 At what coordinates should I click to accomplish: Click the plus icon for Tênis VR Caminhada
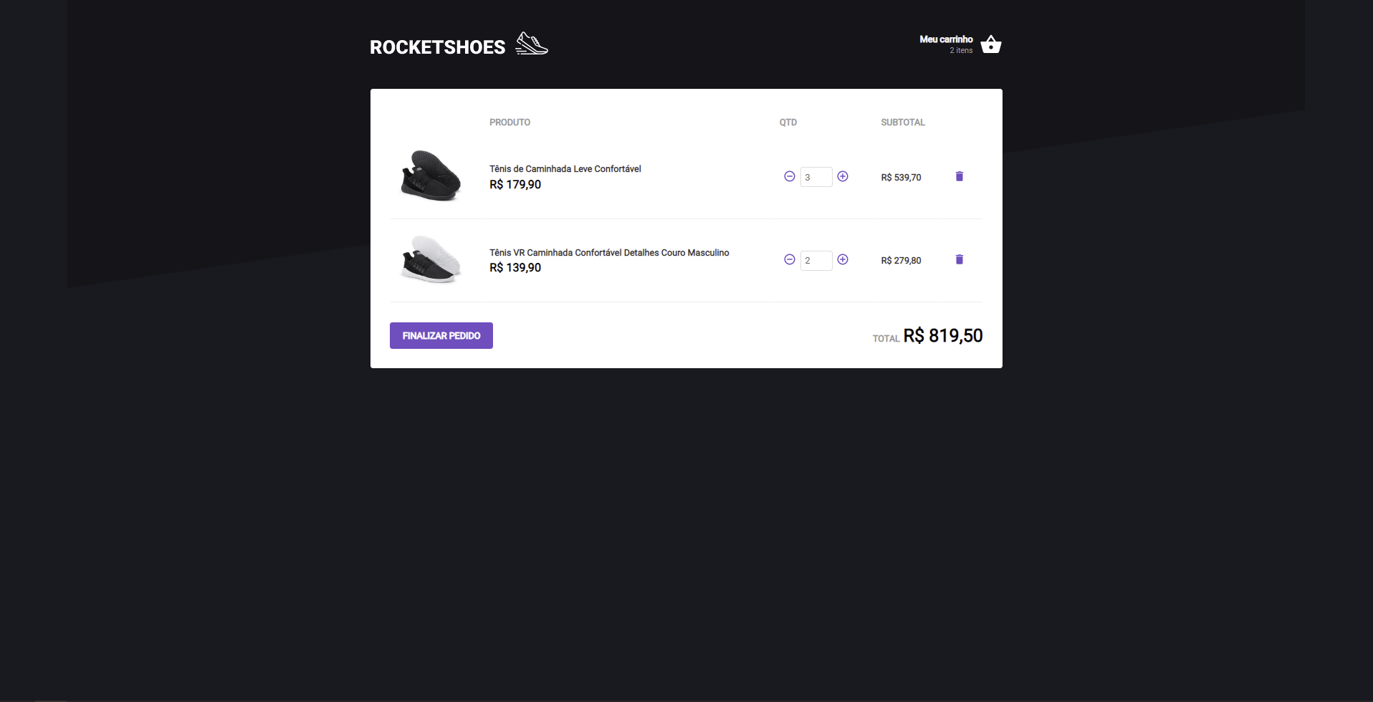tap(843, 259)
